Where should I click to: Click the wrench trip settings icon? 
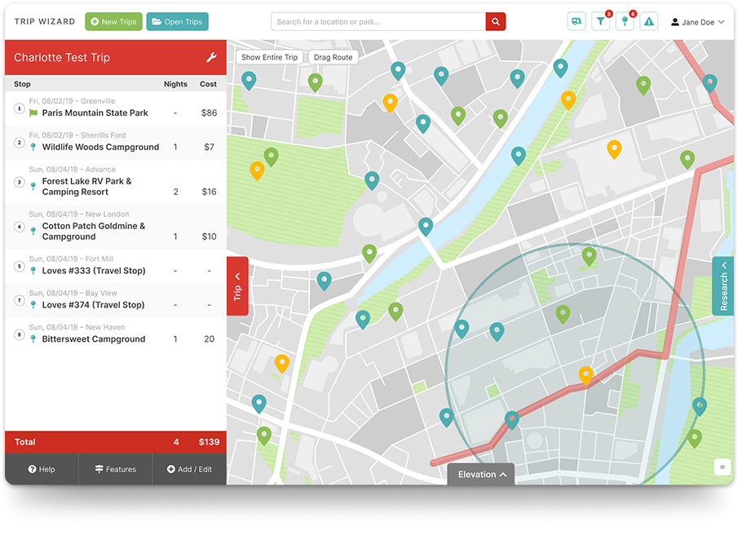211,57
